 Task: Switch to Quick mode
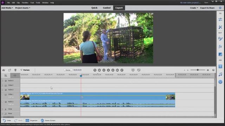pos(95,8)
